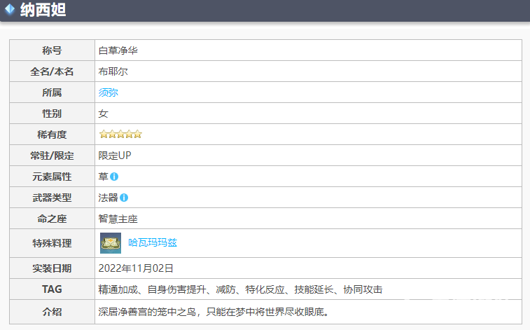Click the 纳西妲 title heading
Screen dimensions: 530x330
point(43,10)
